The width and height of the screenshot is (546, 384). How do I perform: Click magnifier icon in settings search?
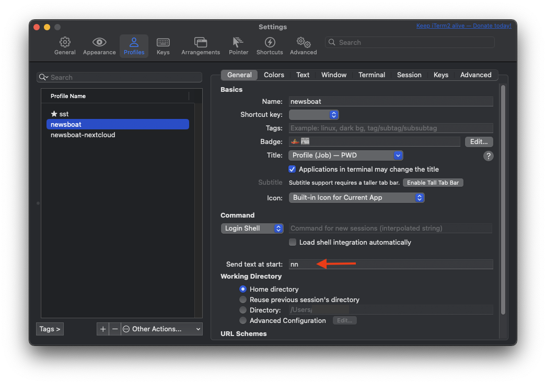pyautogui.click(x=332, y=42)
